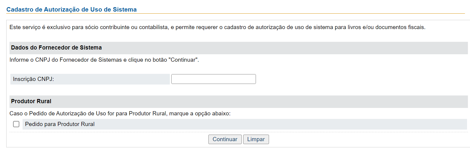Click the 'Informe o CNPJ do Fornecedor' instruction text
The width and height of the screenshot is (470, 153).
point(104,60)
